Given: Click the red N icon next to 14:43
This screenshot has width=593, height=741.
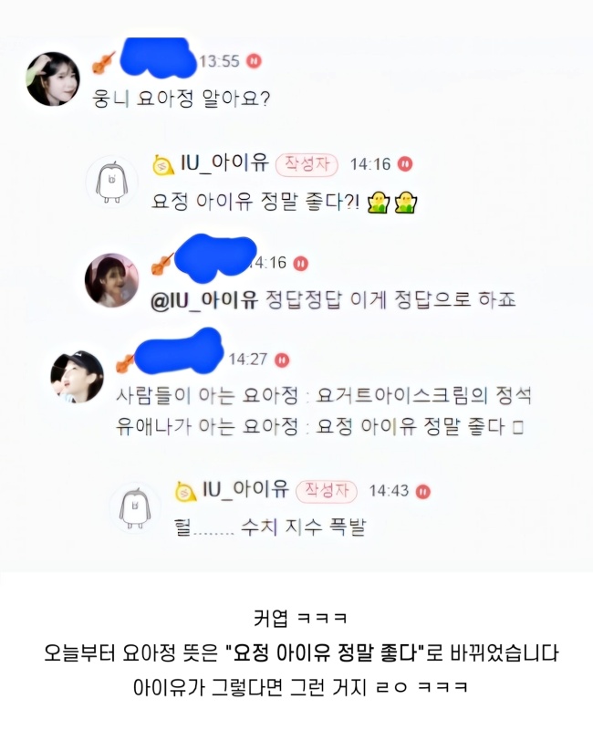Looking at the screenshot, I should (x=423, y=492).
